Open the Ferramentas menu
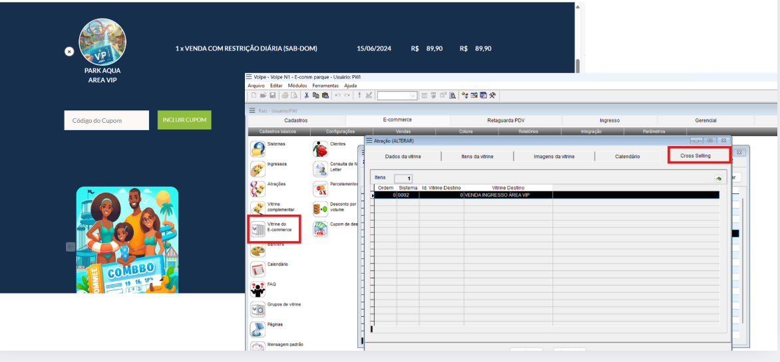 [325, 86]
